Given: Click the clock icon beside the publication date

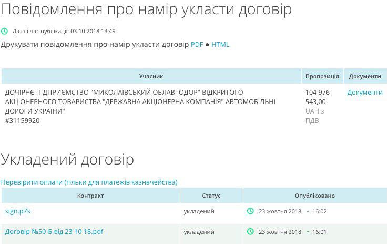Looking at the screenshot, I should tap(5, 32).
